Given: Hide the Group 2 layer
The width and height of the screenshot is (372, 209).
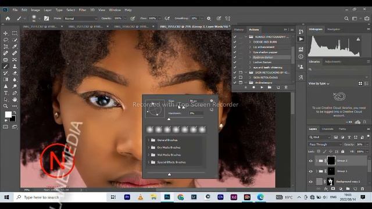Looking at the screenshot, I should pyautogui.click(x=311, y=161).
